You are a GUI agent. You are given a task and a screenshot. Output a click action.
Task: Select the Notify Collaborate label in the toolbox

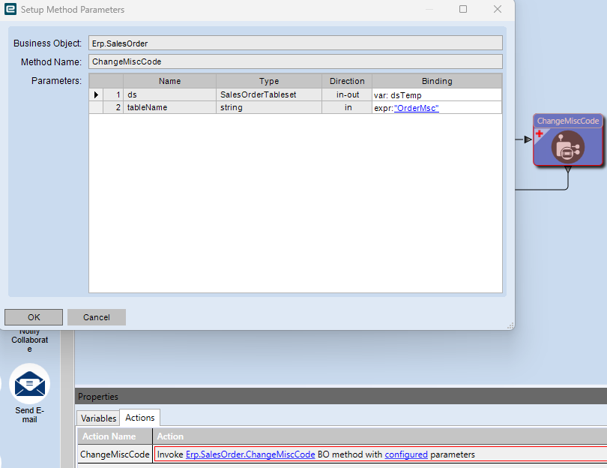click(x=29, y=340)
